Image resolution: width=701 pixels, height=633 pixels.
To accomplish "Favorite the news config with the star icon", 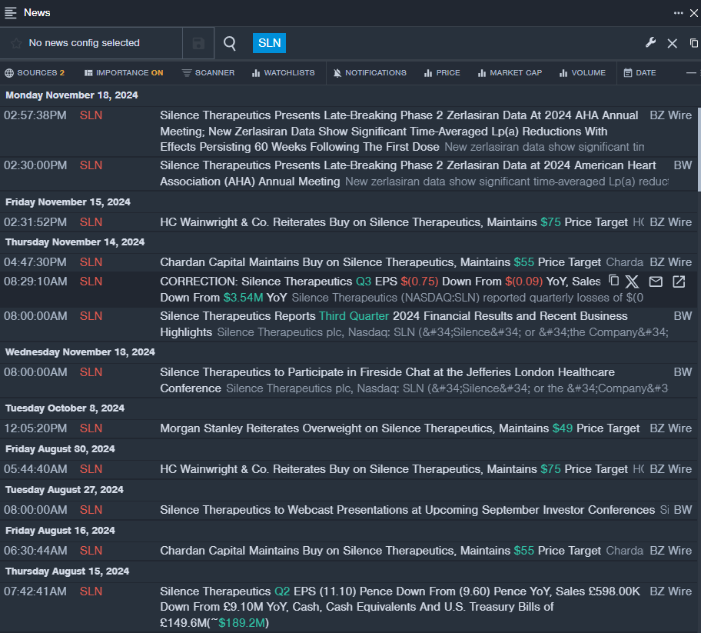I will tap(16, 43).
